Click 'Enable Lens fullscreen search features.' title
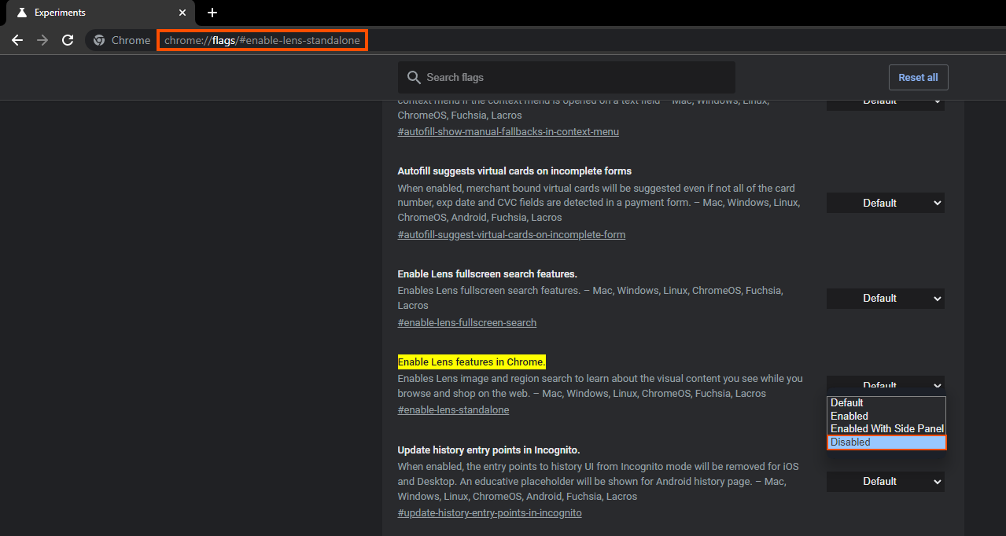 tap(488, 274)
